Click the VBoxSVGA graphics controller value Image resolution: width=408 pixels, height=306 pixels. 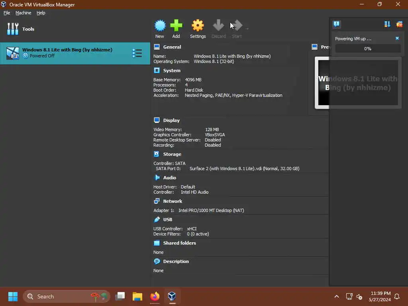215,135
